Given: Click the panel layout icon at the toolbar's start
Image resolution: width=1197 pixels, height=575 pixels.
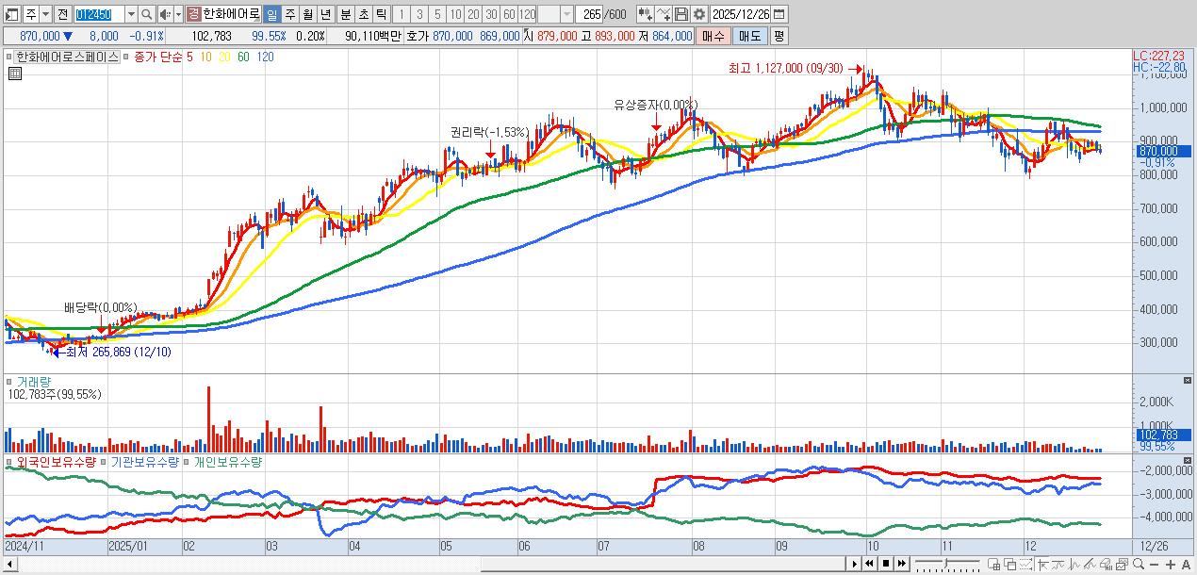Looking at the screenshot, I should tap(12, 14).
